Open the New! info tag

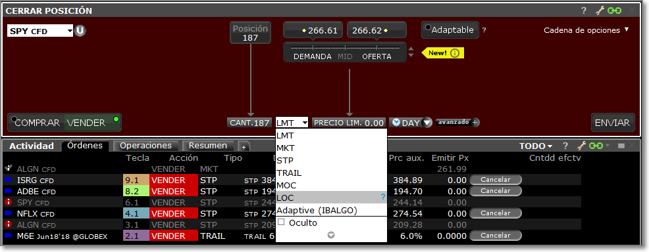coord(443,53)
